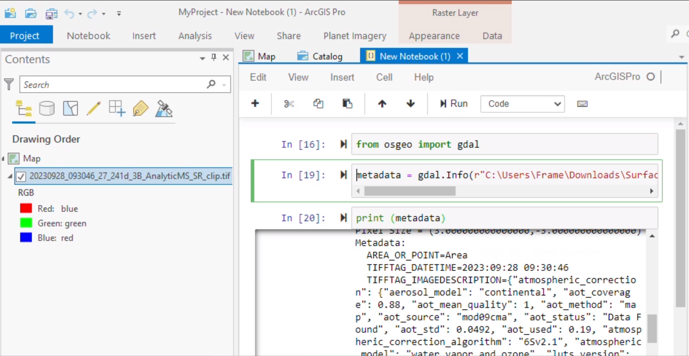Select the 20230928_093046 AnalyticMS_SR_clip.tif layer
The image size is (689, 356).
129,176
